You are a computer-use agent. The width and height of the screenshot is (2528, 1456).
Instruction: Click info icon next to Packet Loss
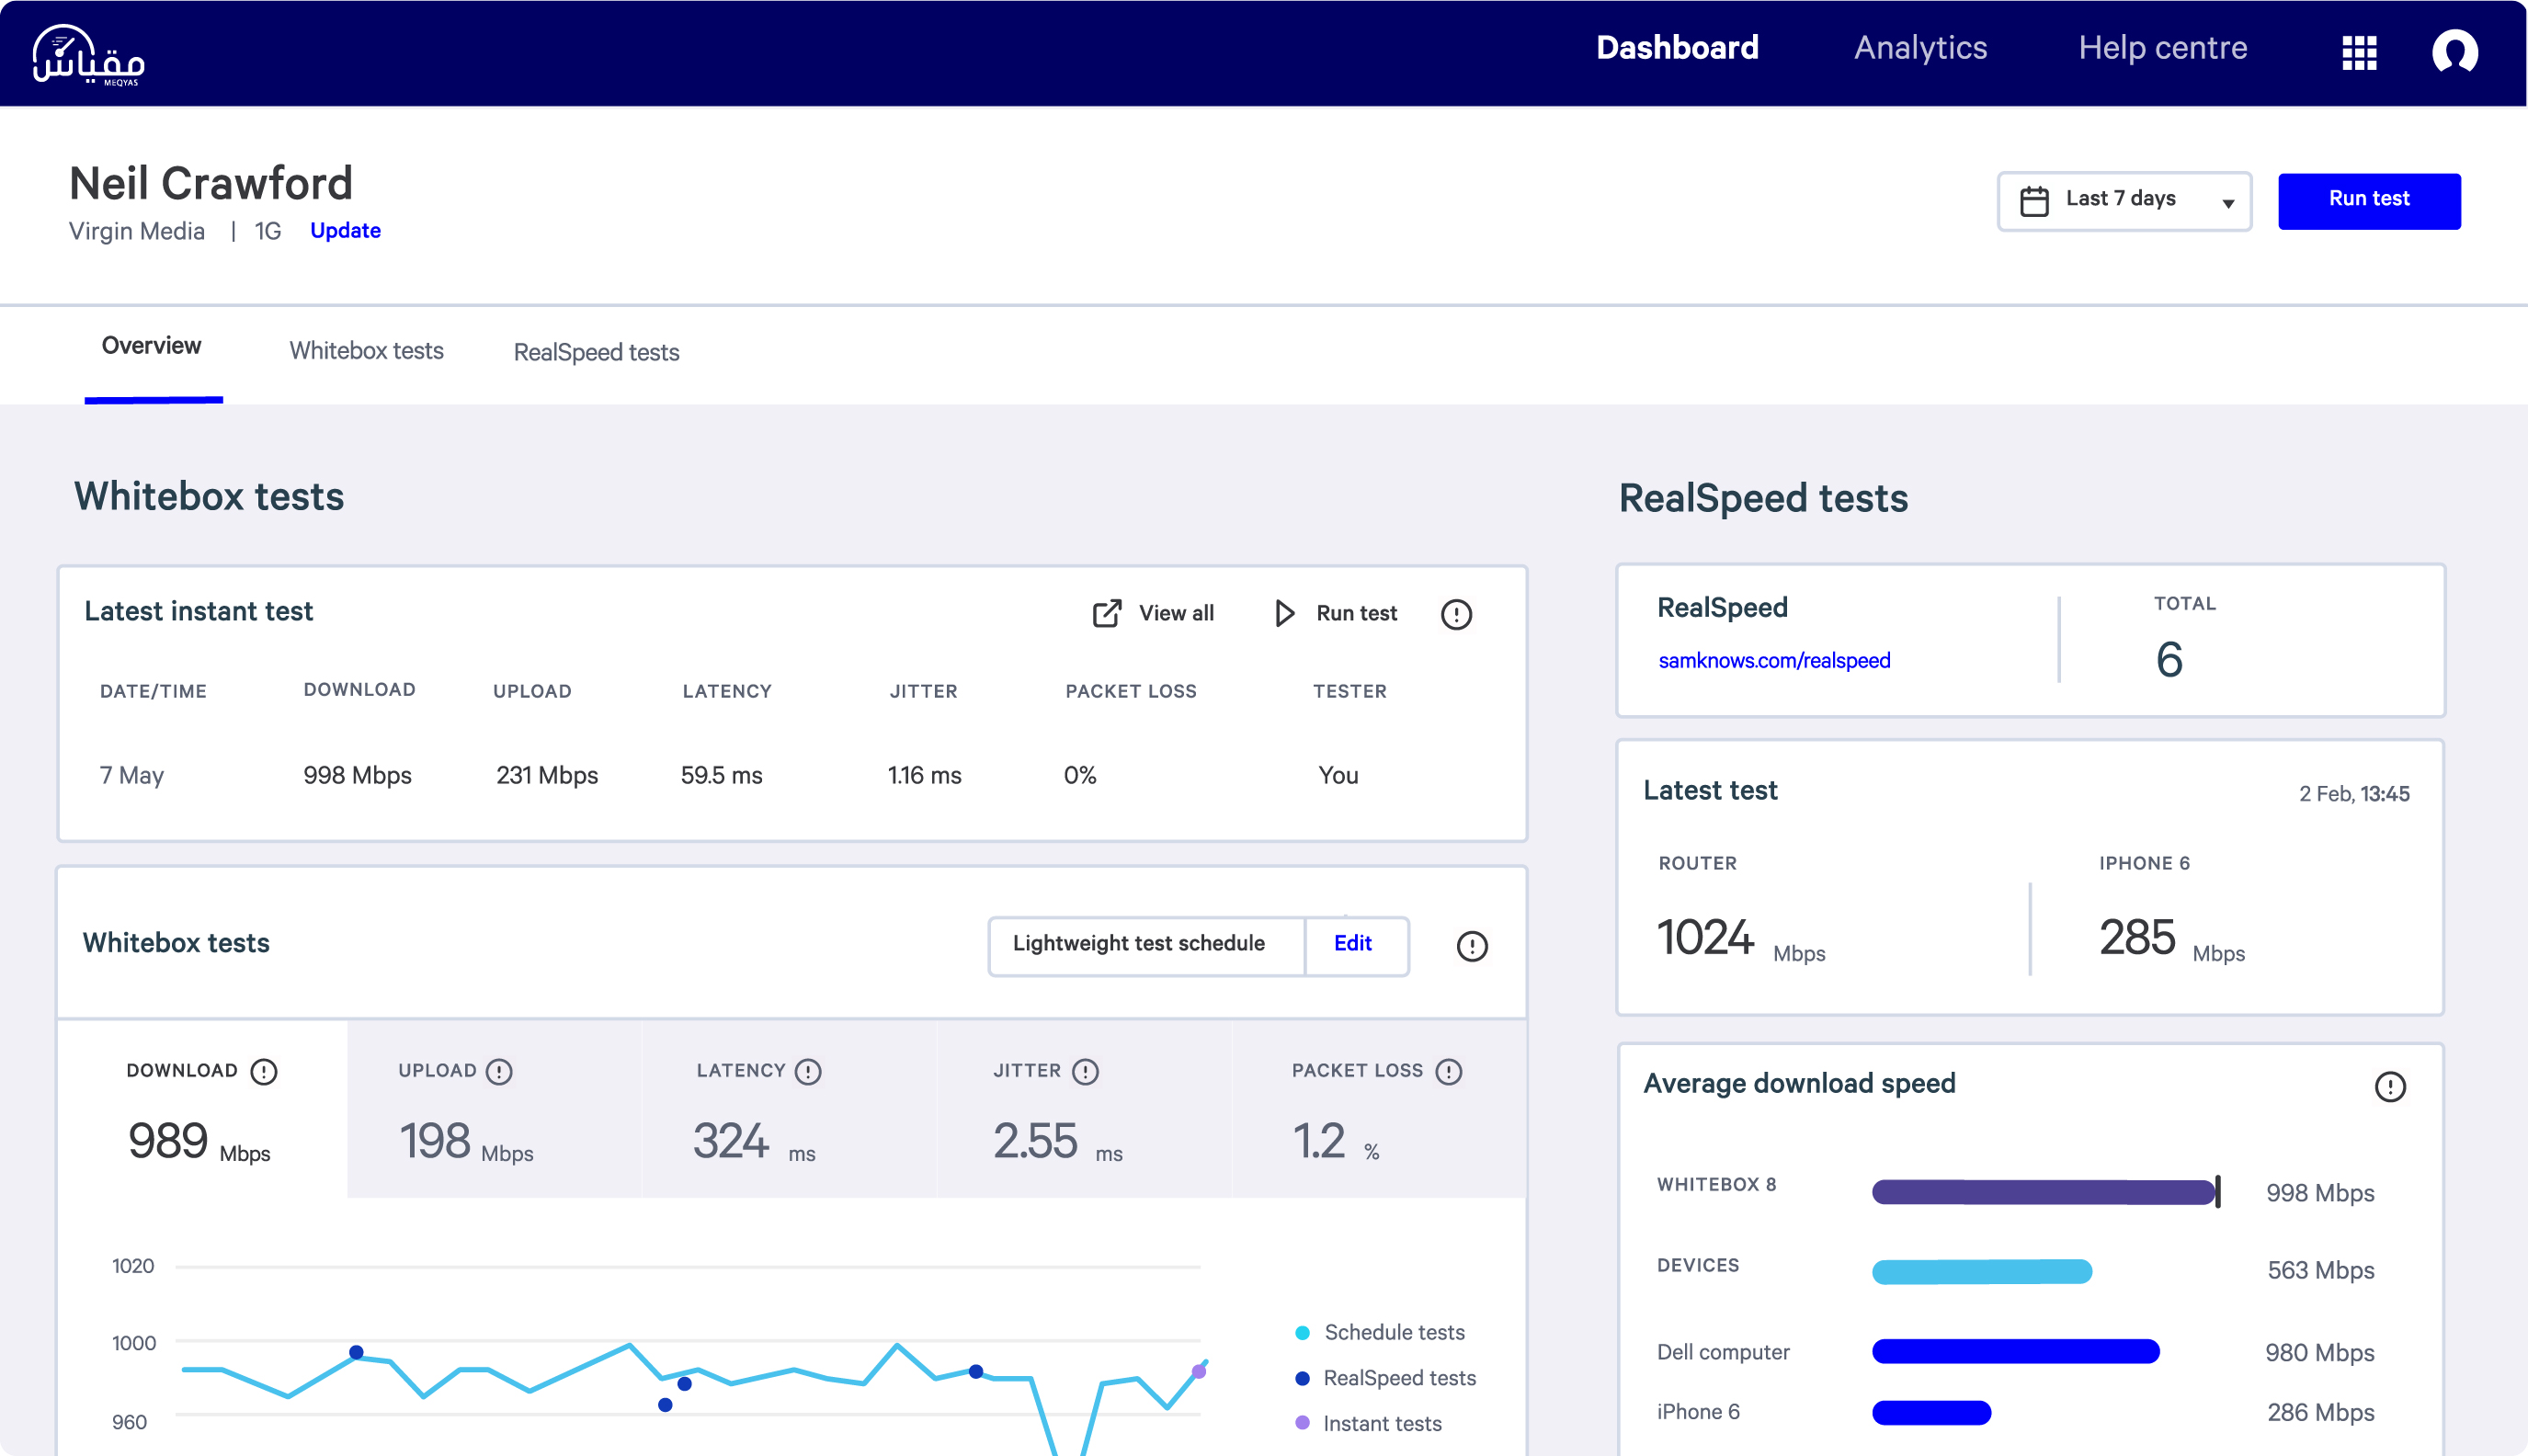1448,1072
